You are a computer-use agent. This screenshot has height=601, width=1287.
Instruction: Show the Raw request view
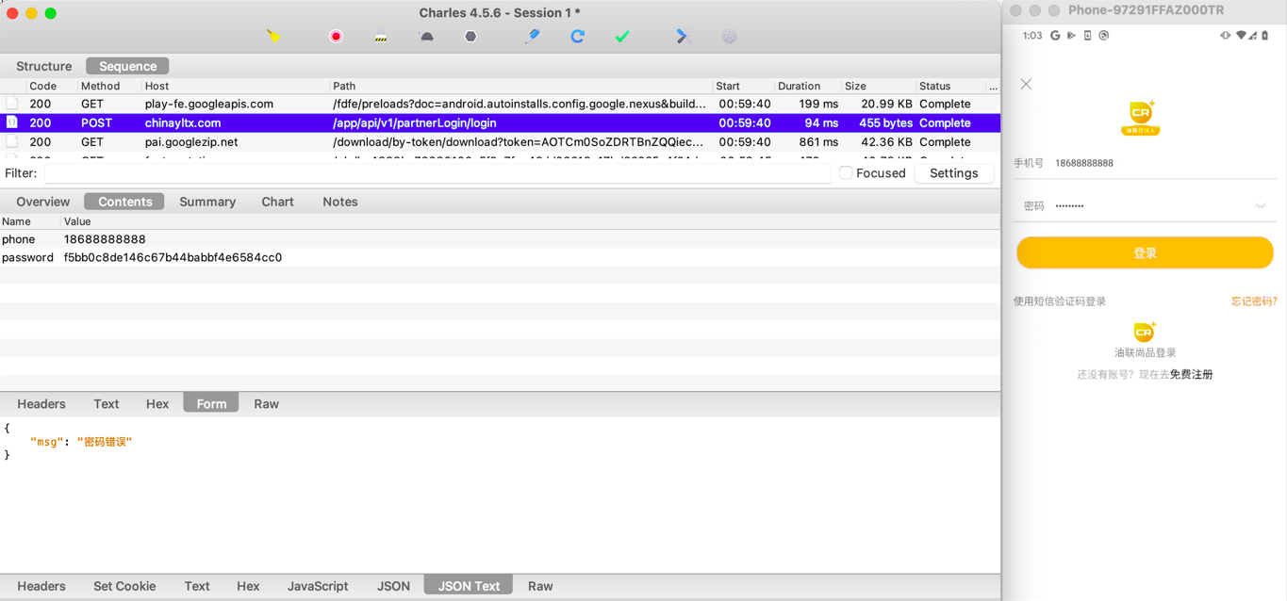[x=266, y=403]
